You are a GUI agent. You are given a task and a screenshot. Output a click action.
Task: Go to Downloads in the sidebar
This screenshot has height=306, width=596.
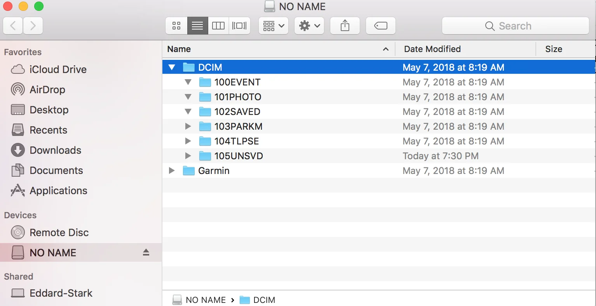click(x=55, y=150)
